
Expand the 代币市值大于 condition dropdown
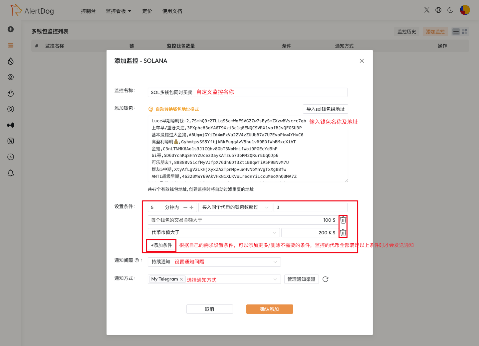coord(212,232)
